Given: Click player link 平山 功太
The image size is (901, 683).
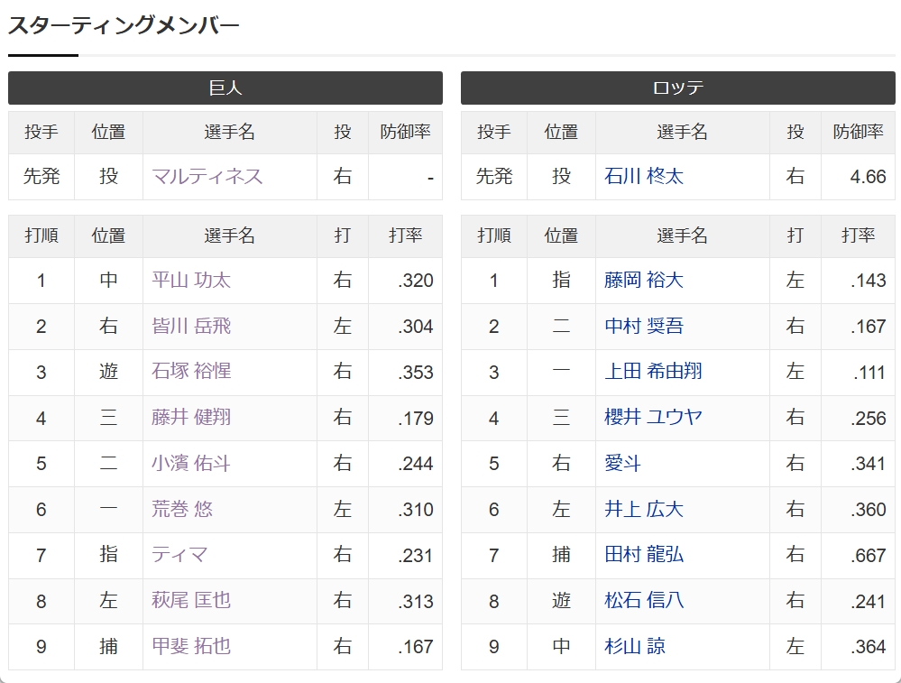Looking at the screenshot, I should 191,281.
